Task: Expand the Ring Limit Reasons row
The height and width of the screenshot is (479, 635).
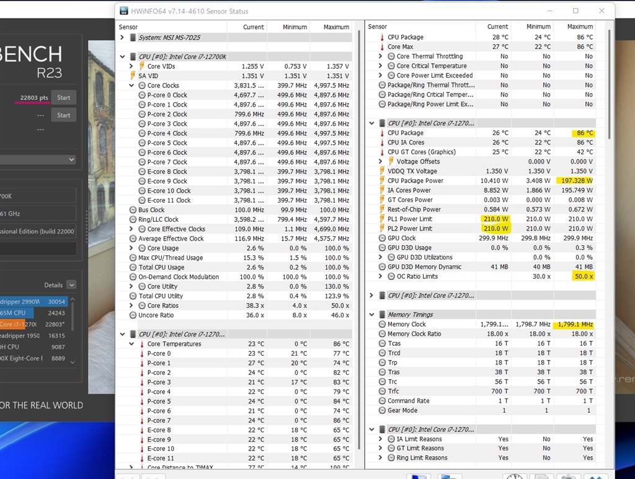Action: click(x=380, y=458)
